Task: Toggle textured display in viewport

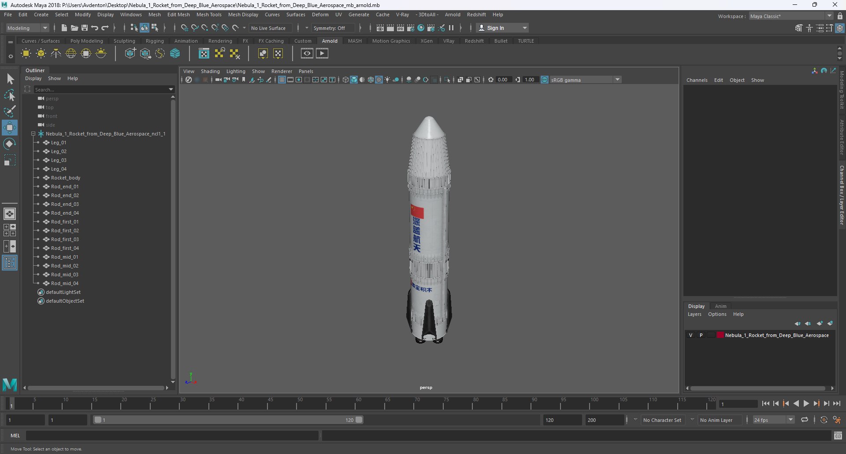Action: [x=379, y=80]
